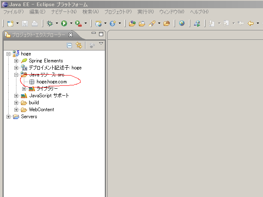
Task: Click the green Run button icon
Action: click(64, 24)
